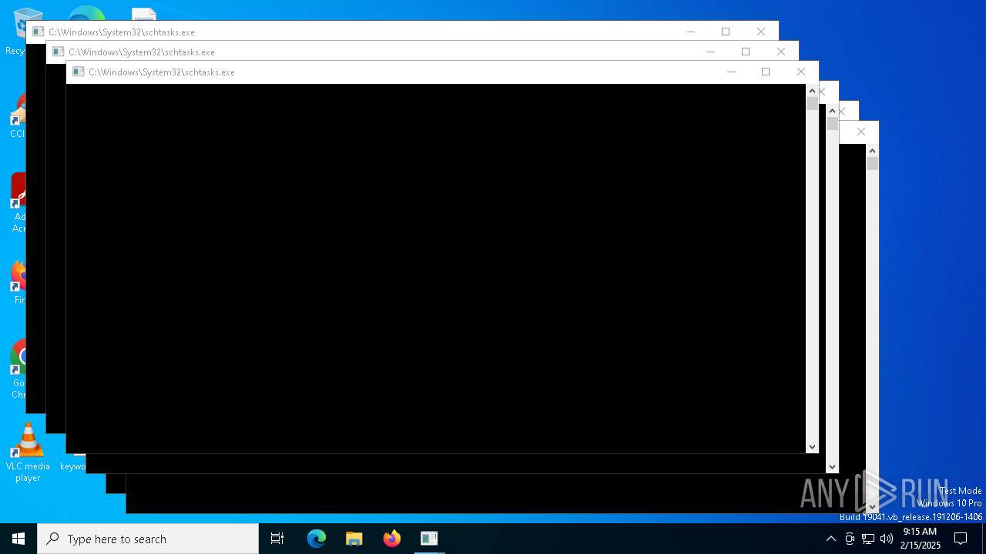
Task: Open the Action Center notifications icon
Action: coord(961,539)
